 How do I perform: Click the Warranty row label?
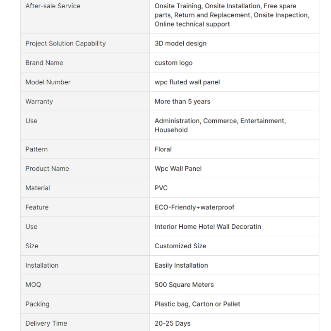click(x=39, y=101)
